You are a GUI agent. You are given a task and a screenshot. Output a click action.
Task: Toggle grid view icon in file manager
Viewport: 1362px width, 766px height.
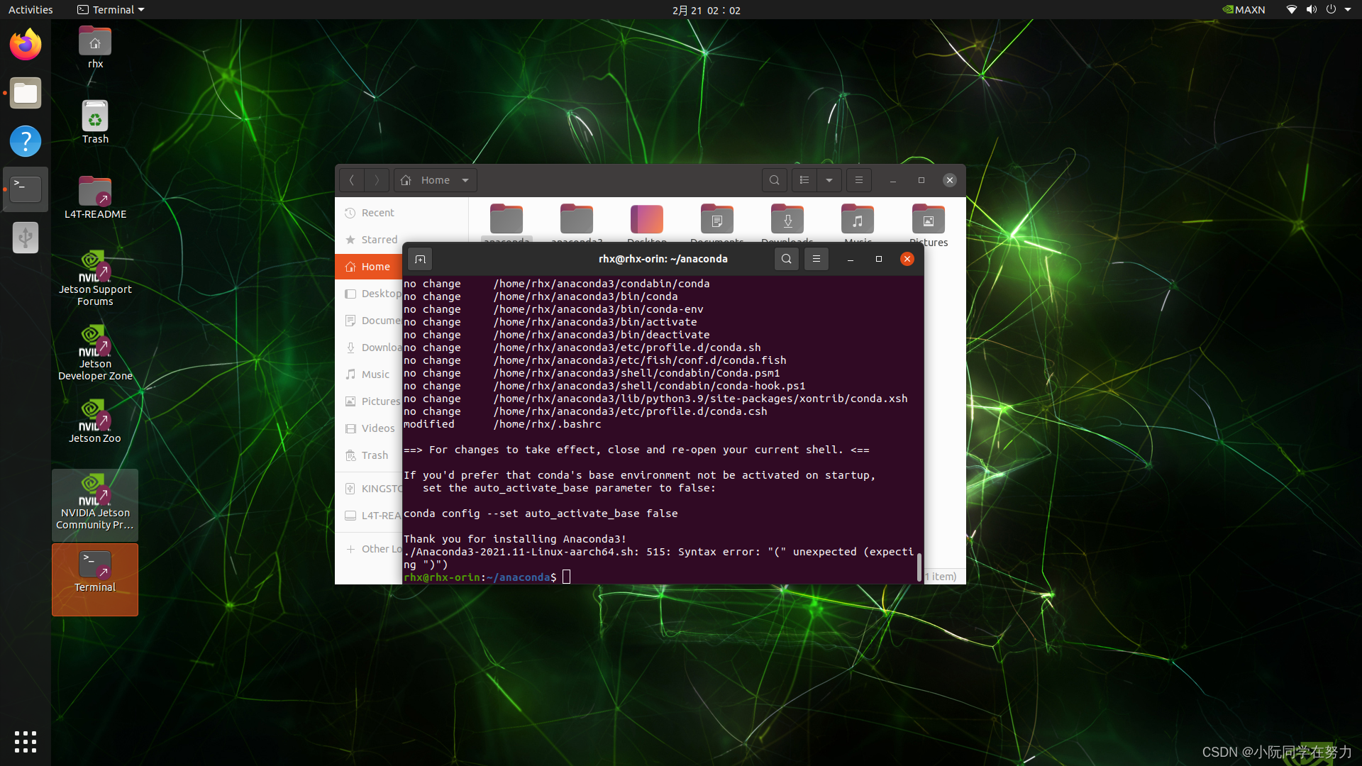pyautogui.click(x=802, y=179)
